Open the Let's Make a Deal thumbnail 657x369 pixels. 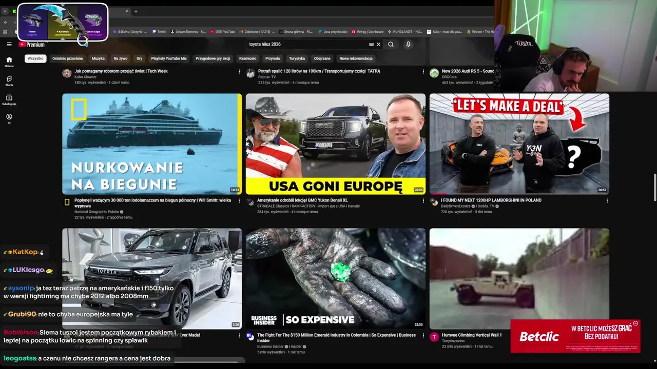tap(519, 144)
